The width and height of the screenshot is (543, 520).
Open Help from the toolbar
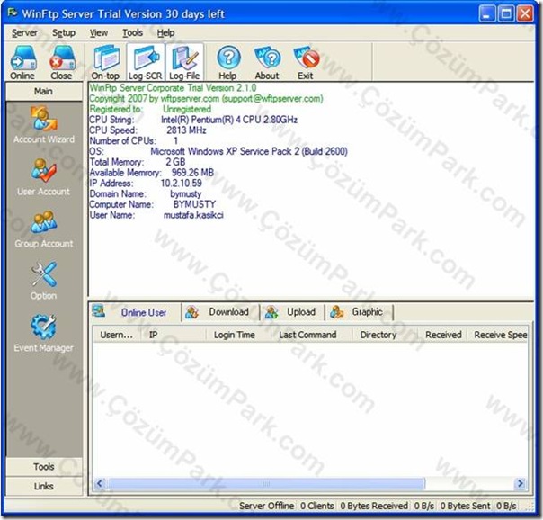[x=227, y=63]
